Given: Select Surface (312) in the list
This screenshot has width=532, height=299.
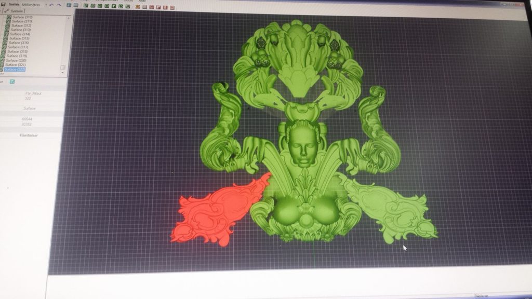Looking at the screenshot, I should click(21, 25).
